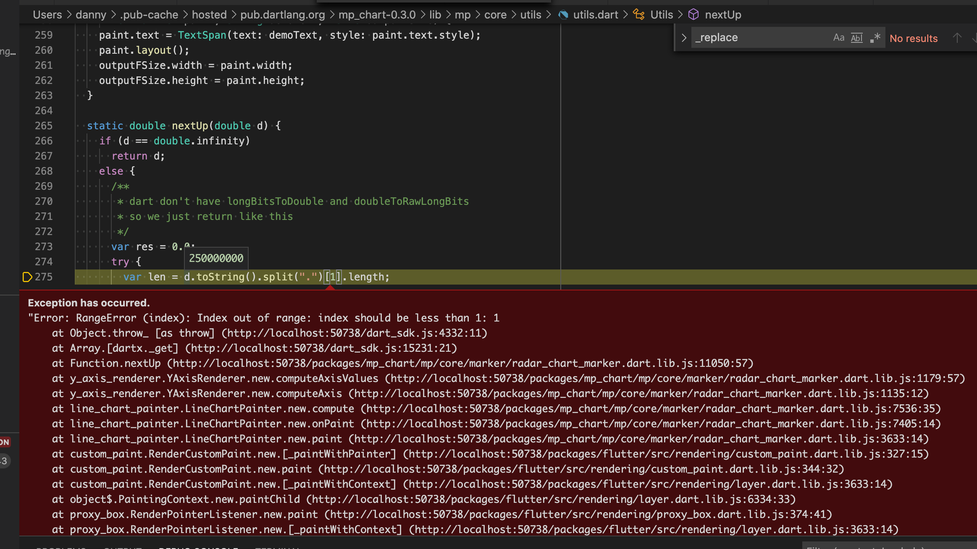Click line number 275 in the gutter

tap(44, 277)
